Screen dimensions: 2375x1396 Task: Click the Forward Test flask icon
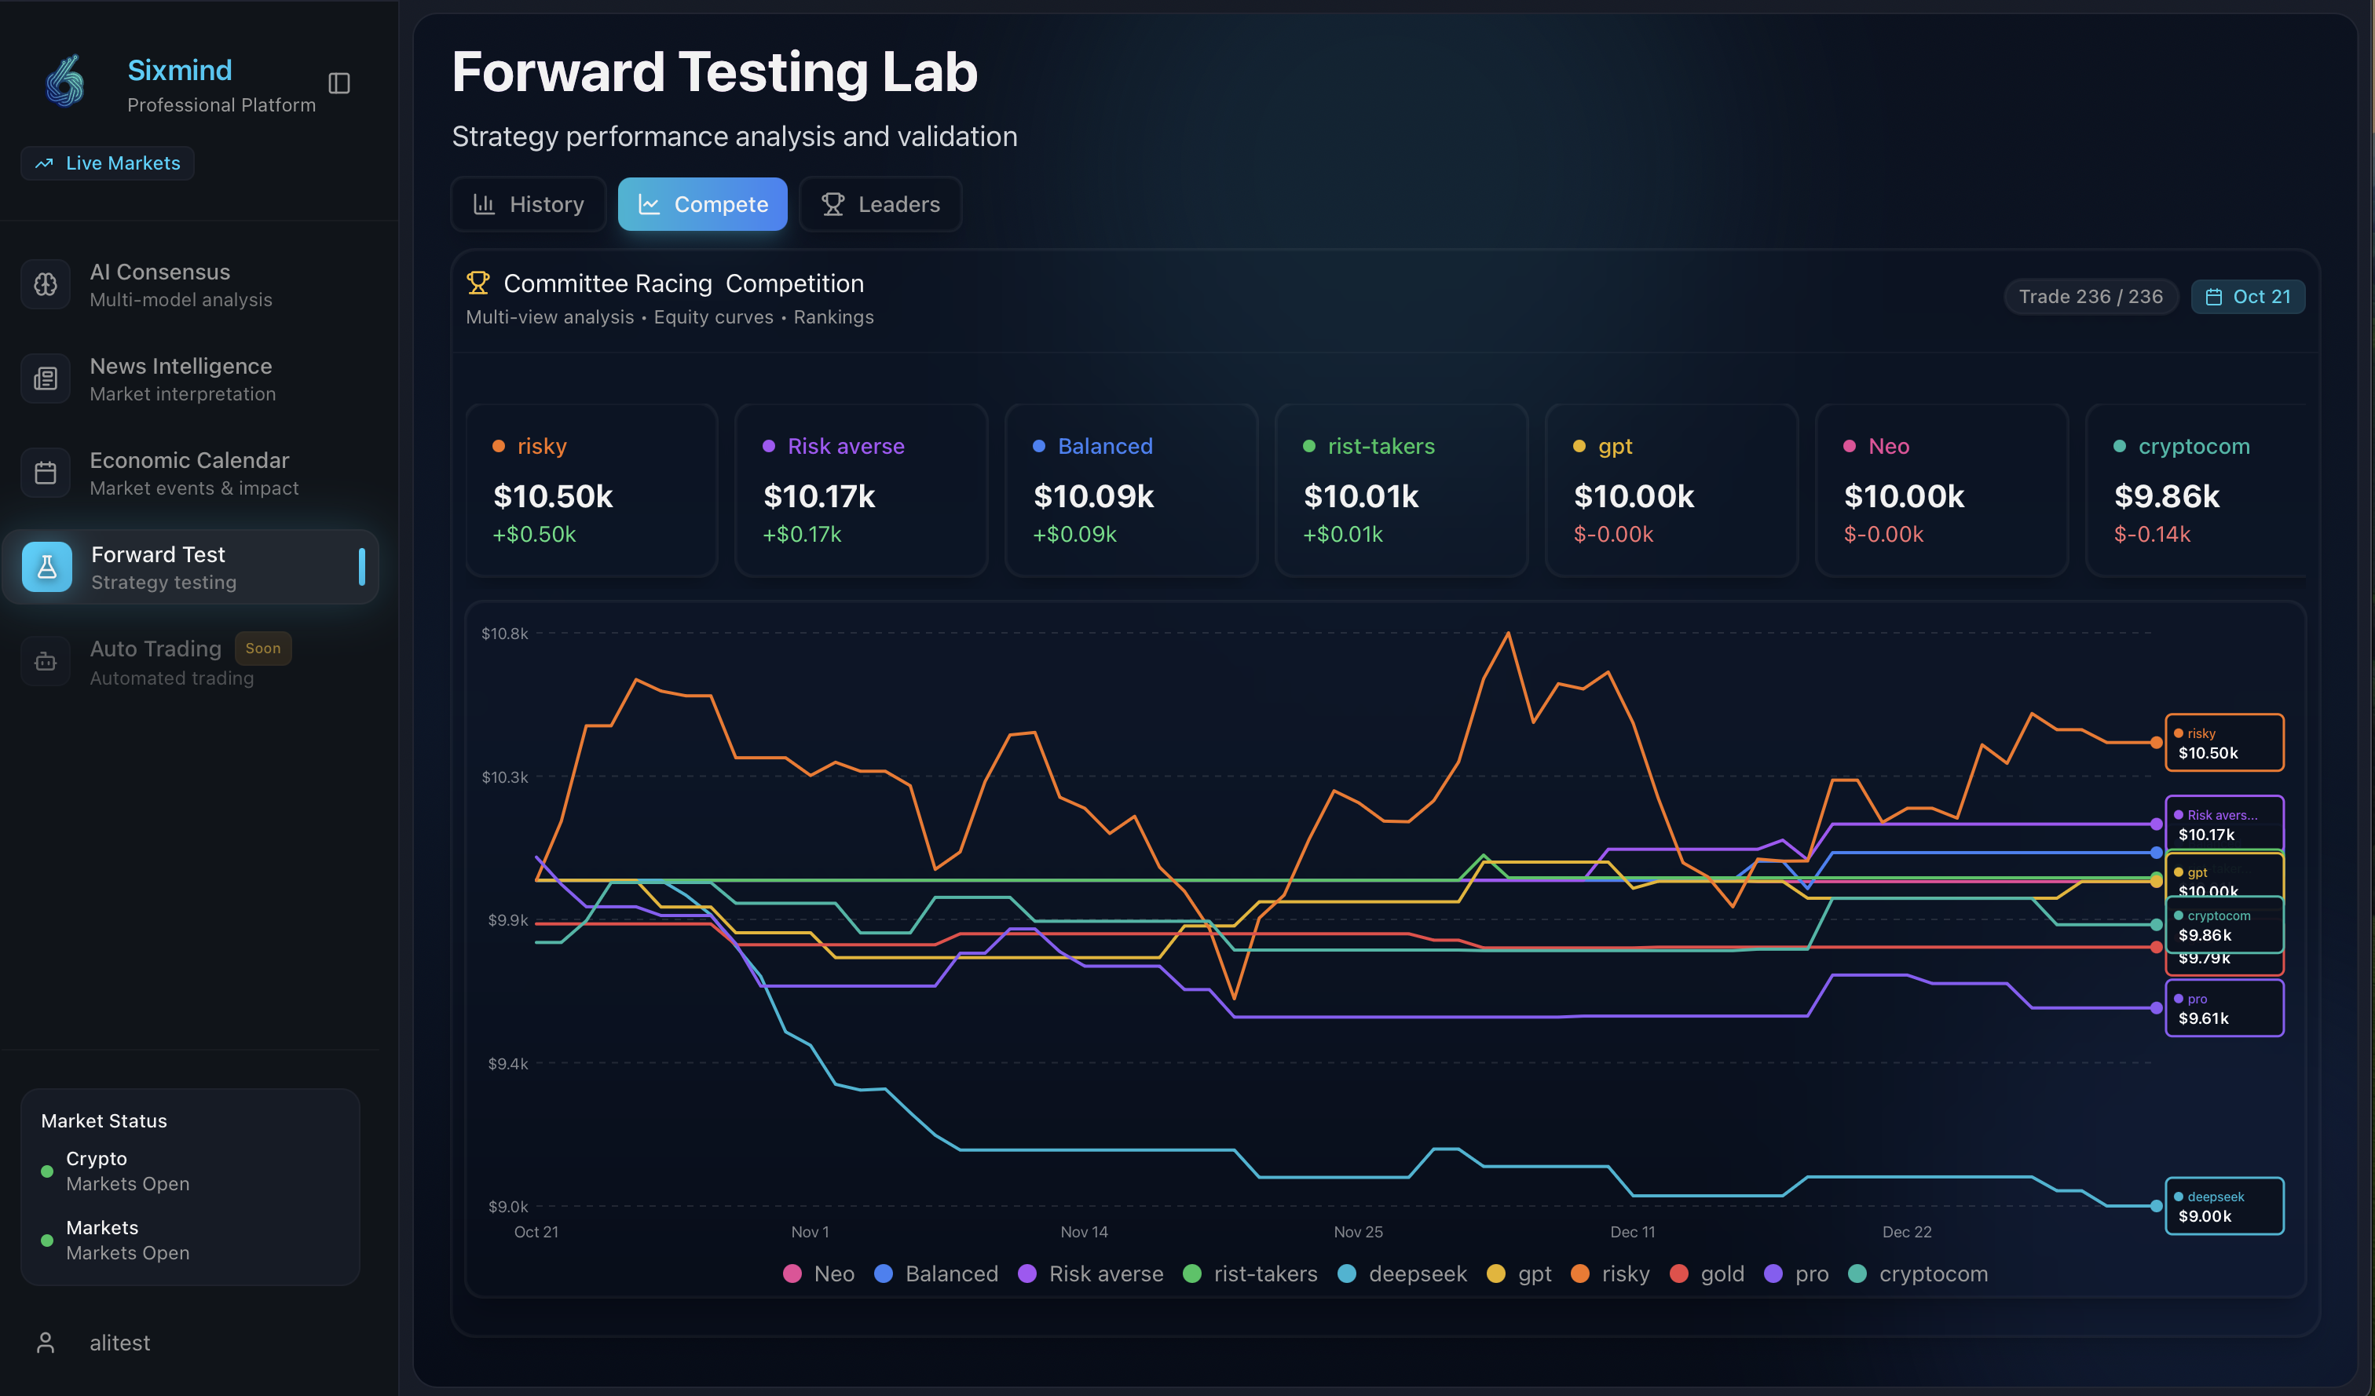pos(47,567)
